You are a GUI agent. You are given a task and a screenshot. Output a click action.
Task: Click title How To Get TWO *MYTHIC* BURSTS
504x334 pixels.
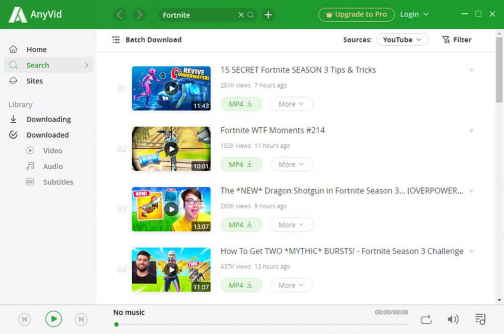[342, 251]
